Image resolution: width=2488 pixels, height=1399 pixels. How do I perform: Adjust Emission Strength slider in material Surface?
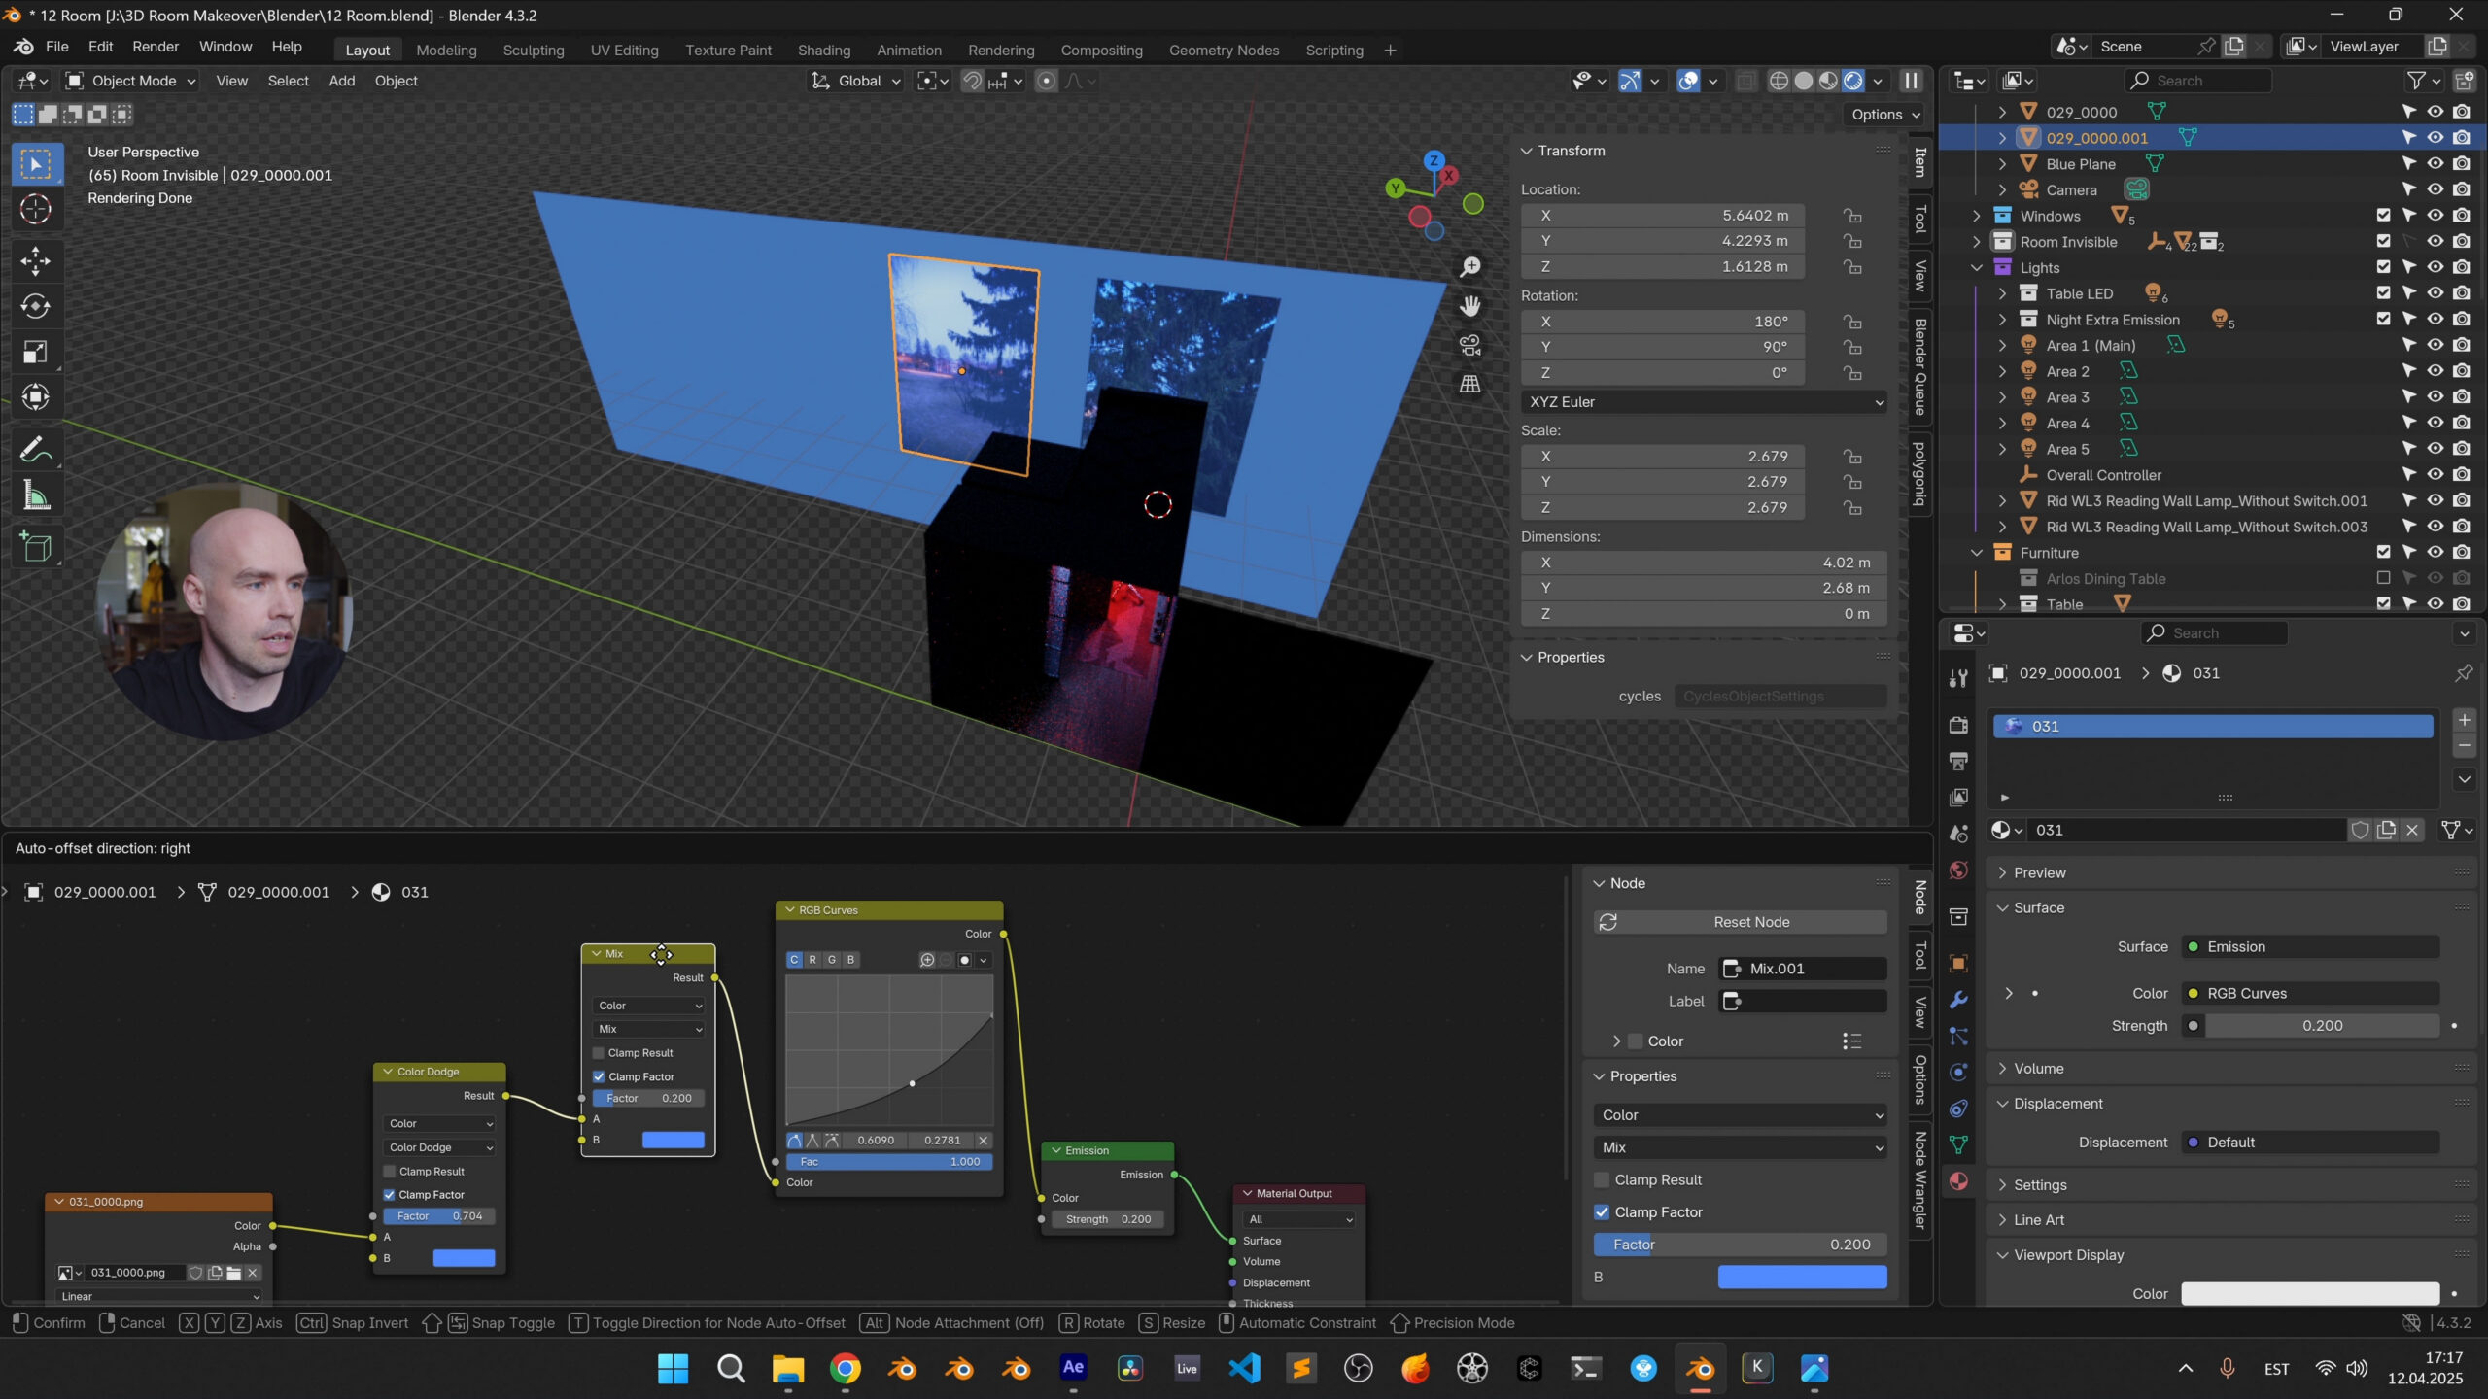click(x=2321, y=1026)
